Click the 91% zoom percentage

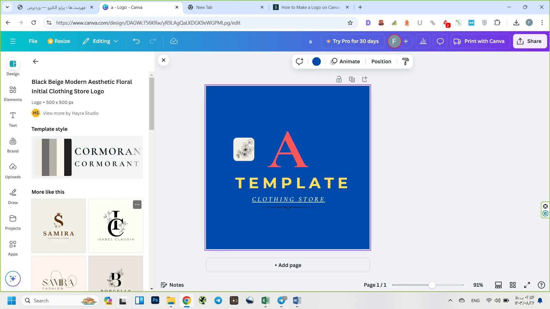pyautogui.click(x=478, y=285)
